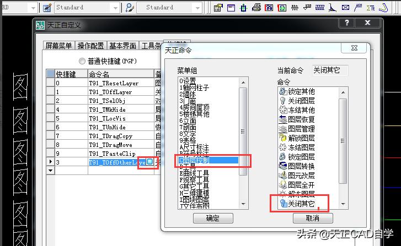The image size is (401, 246).
Task: Click the sigma Tt text toolbar icon
Action: pyautogui.click(x=371, y=8)
